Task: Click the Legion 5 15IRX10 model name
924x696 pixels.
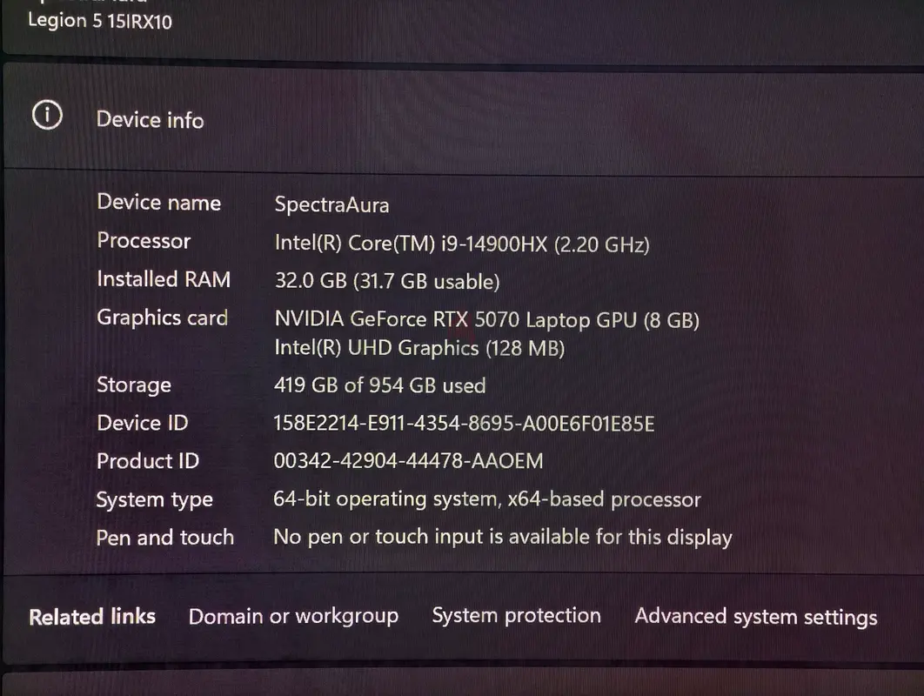Action: click(x=100, y=21)
